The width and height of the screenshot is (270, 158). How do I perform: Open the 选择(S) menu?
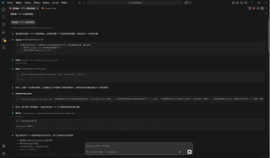tap(28, 3)
